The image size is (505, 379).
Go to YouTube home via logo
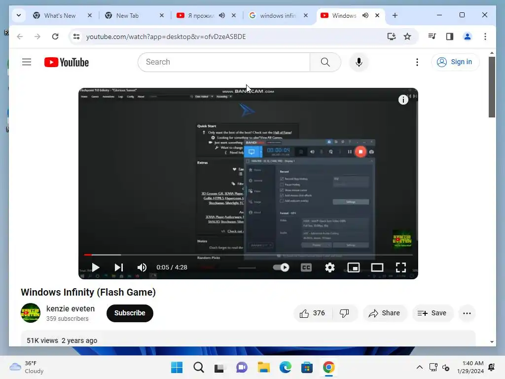(x=67, y=62)
